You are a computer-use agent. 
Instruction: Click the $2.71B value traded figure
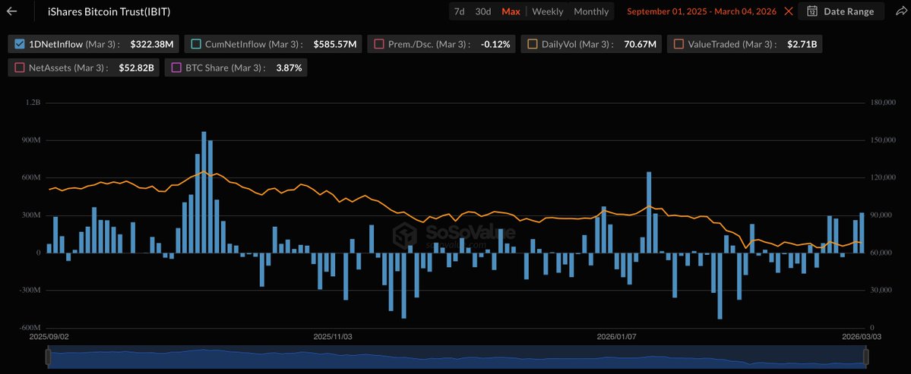801,43
